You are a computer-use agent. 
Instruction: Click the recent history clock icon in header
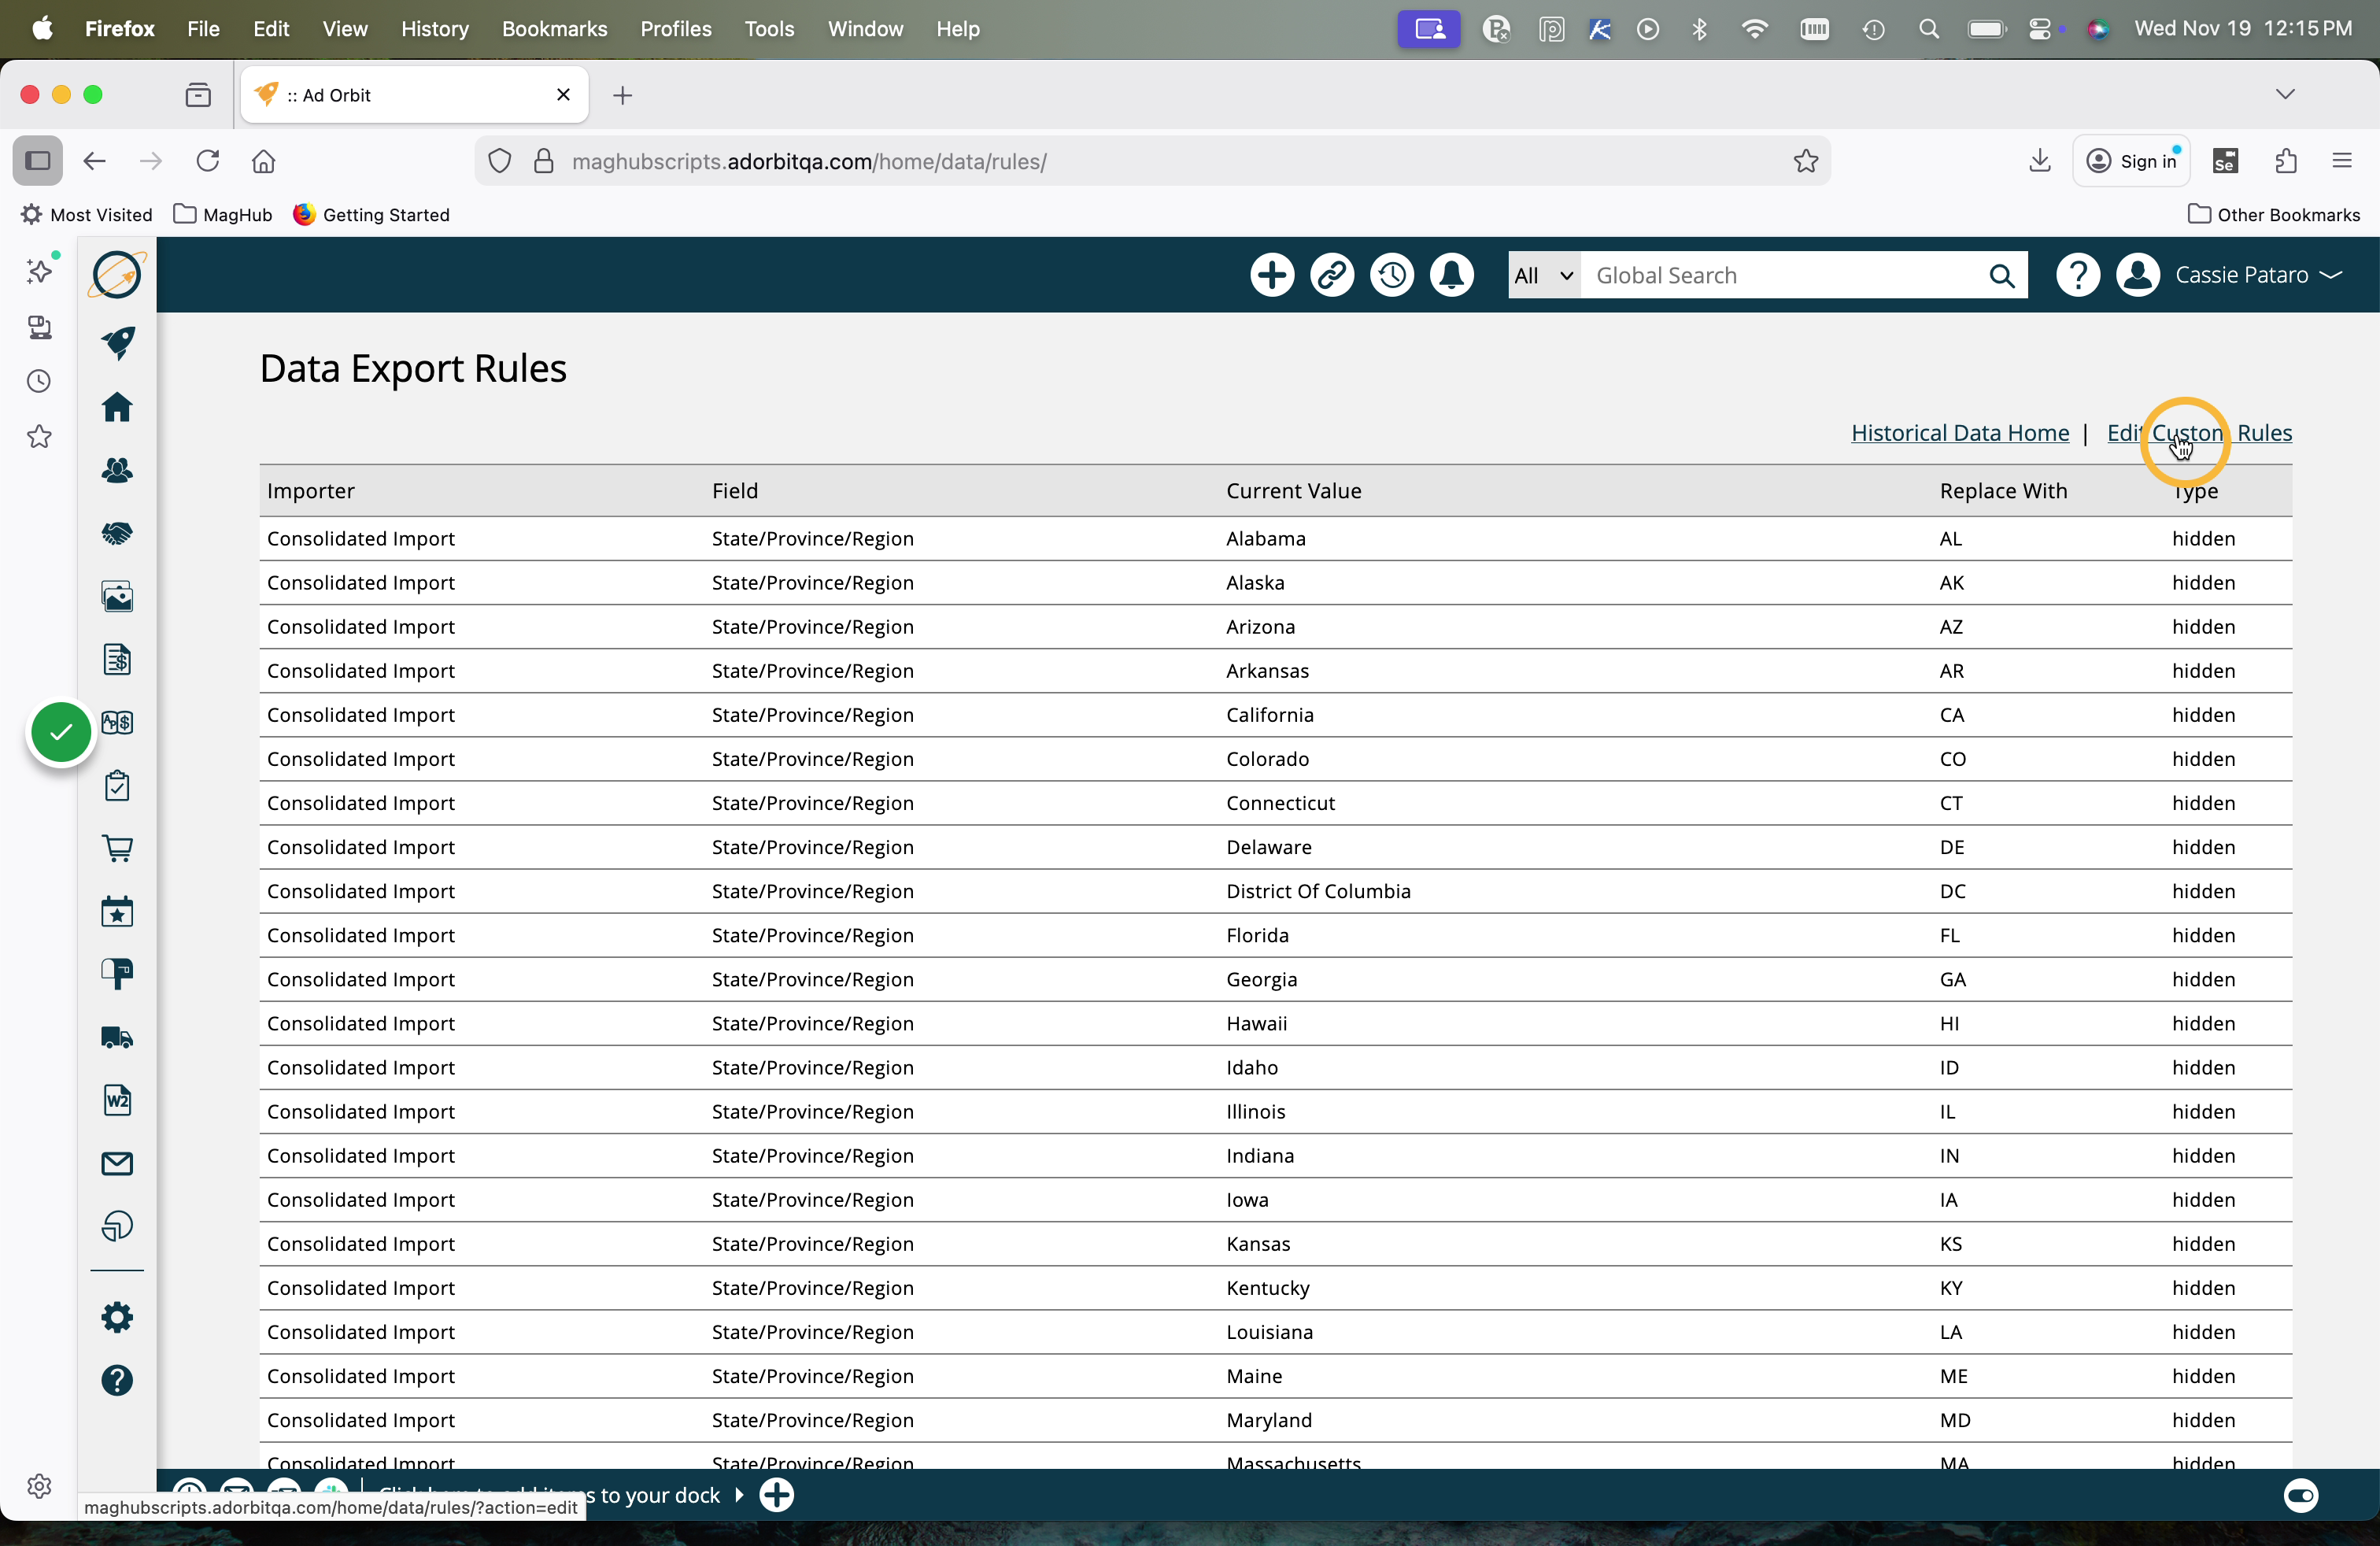click(x=1391, y=275)
